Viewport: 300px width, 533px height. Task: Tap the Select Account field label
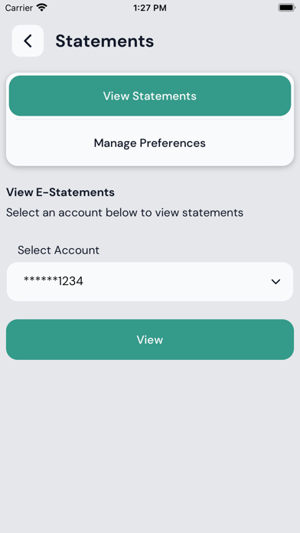[x=58, y=250]
